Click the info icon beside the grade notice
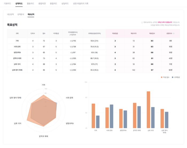This screenshot has width=187, height=148. click(x=142, y=22)
